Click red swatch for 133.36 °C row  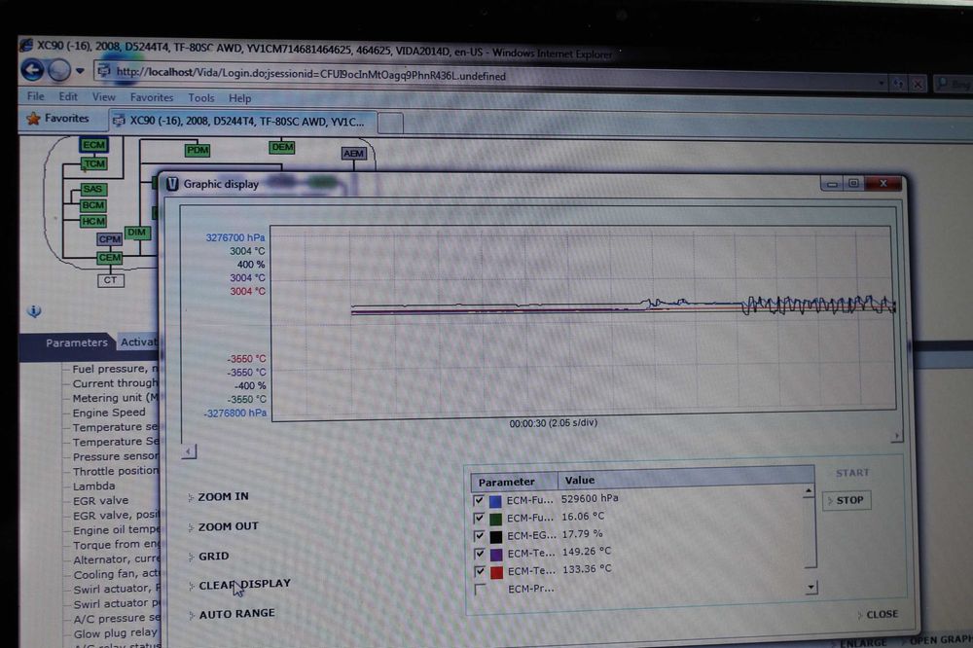pyautogui.click(x=496, y=572)
